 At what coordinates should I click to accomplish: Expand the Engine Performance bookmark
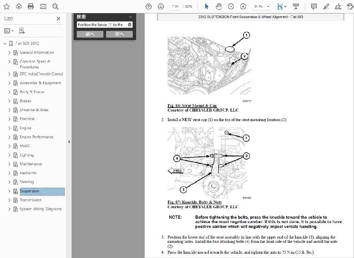[9, 137]
